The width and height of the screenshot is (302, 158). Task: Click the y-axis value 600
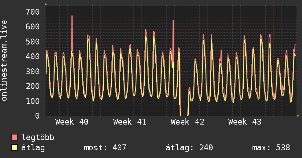click(x=33, y=27)
